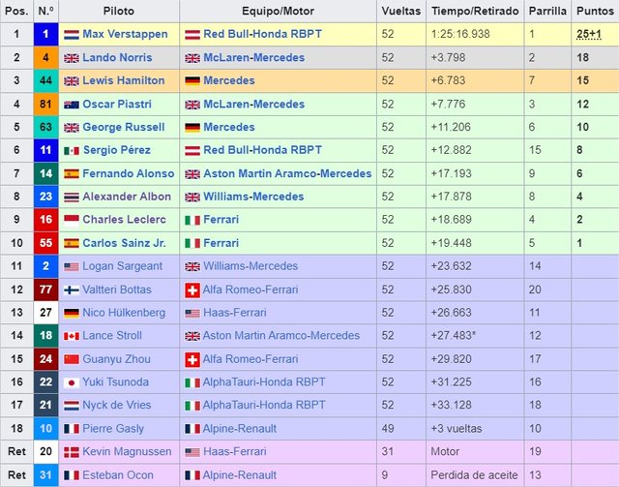Viewport: 619px width, 487px height.
Task: Click the Chinese flag beside Guanyu Zhou
Action: tap(72, 359)
